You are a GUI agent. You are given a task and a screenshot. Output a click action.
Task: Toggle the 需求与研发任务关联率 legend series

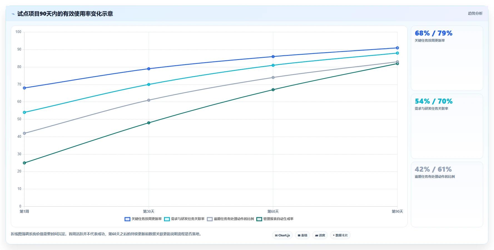pyautogui.click(x=184, y=219)
